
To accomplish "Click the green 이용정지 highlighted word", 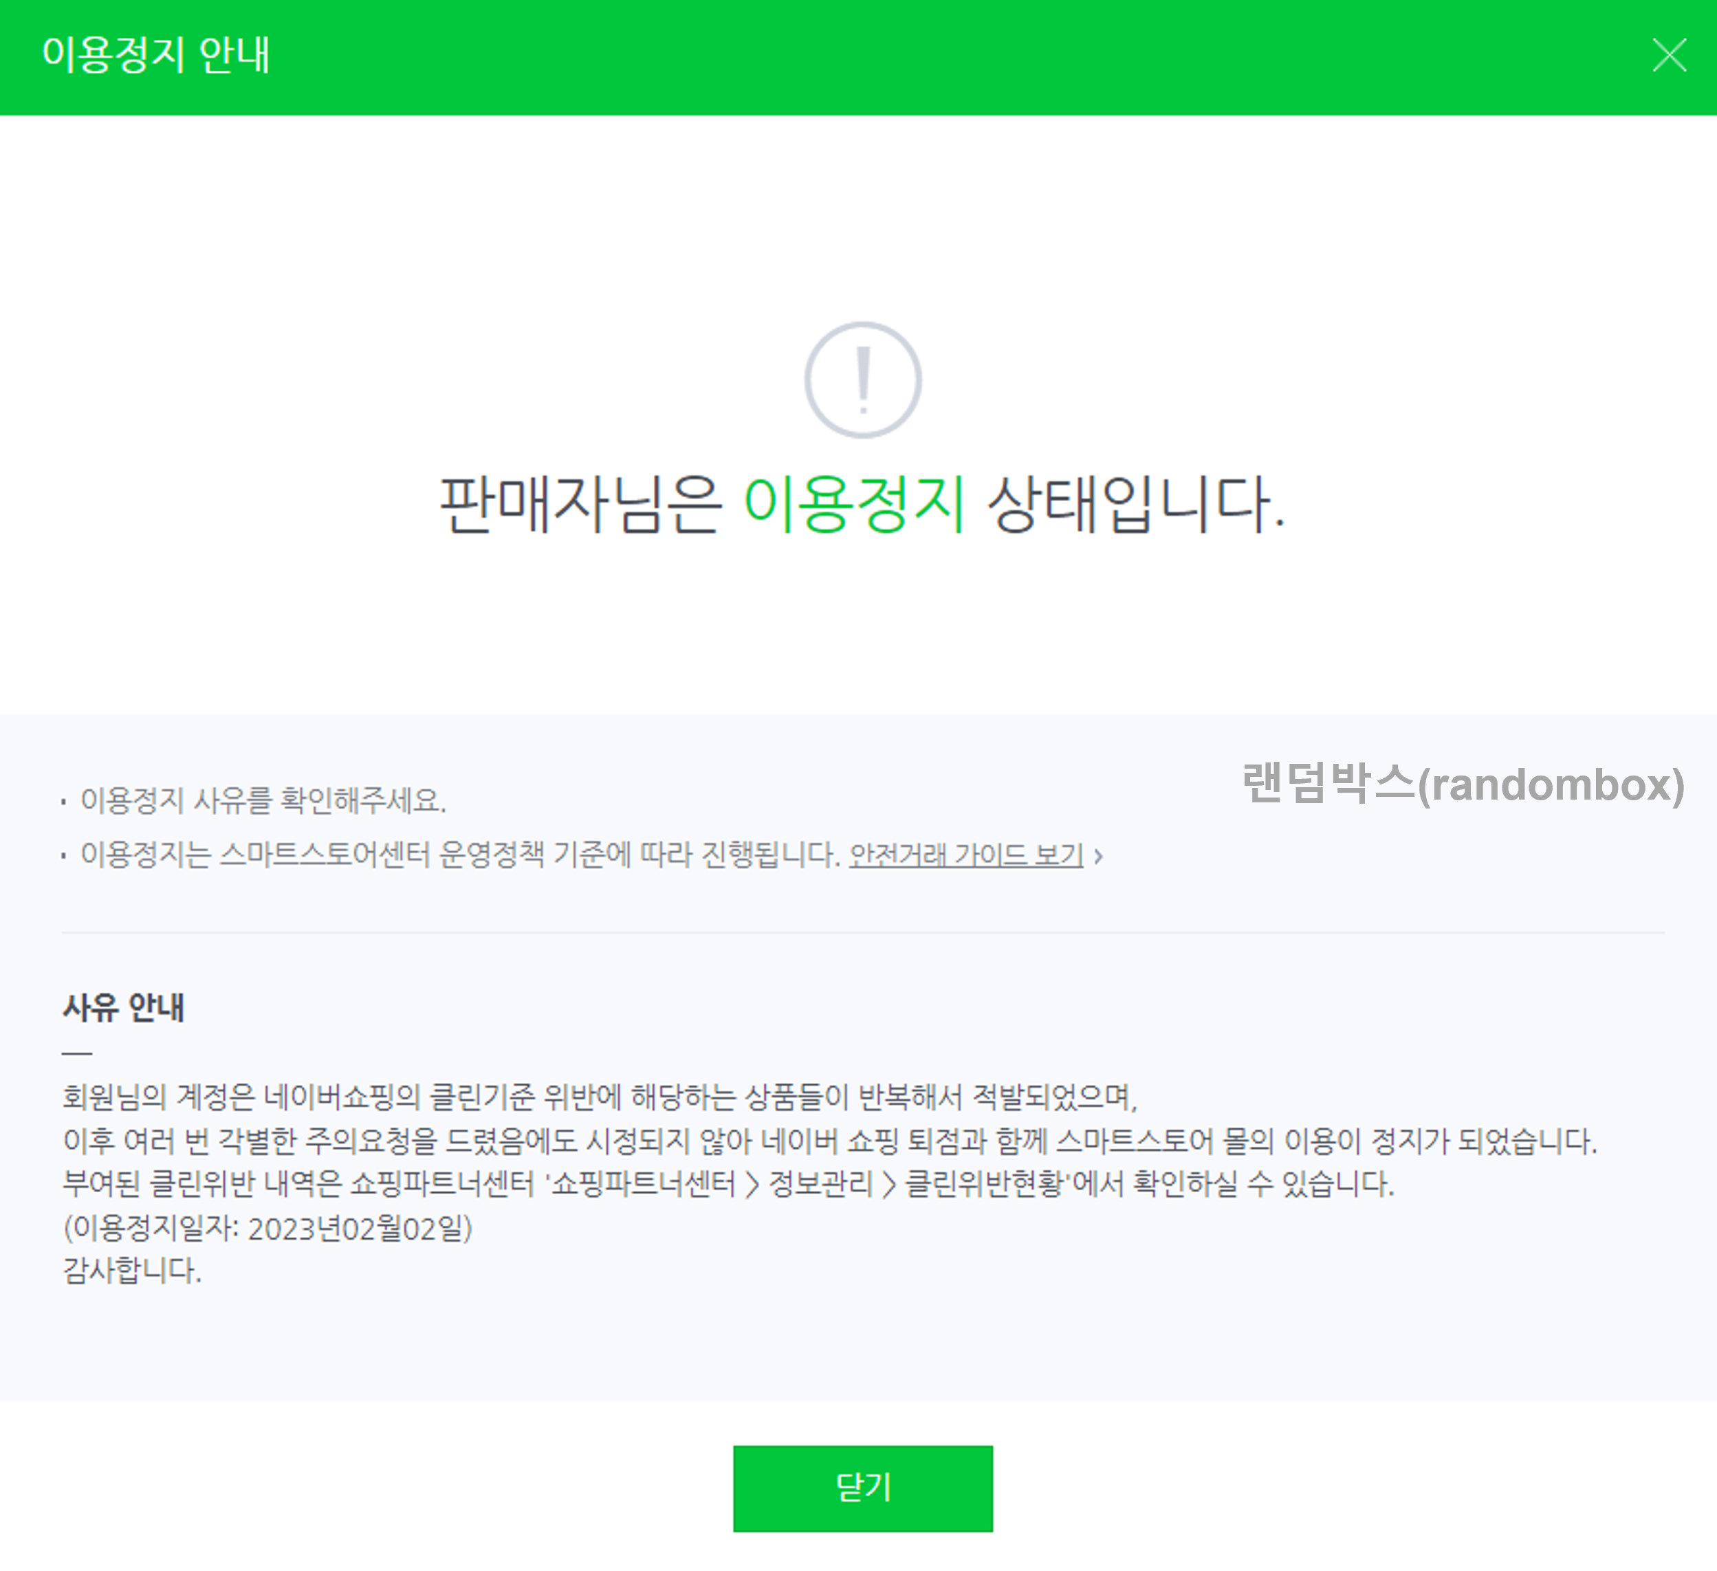I will (855, 504).
